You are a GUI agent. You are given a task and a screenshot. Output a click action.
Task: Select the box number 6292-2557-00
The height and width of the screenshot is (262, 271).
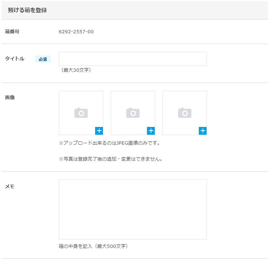76,32
